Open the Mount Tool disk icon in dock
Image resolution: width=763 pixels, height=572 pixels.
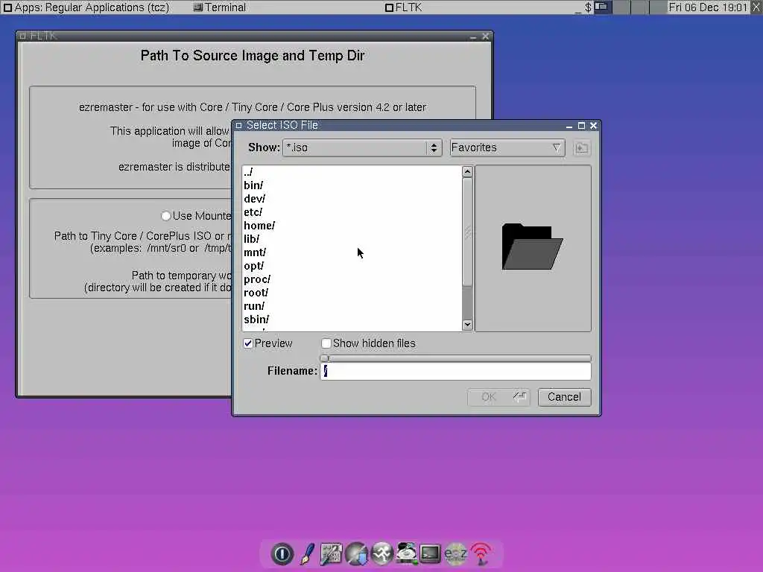(406, 554)
